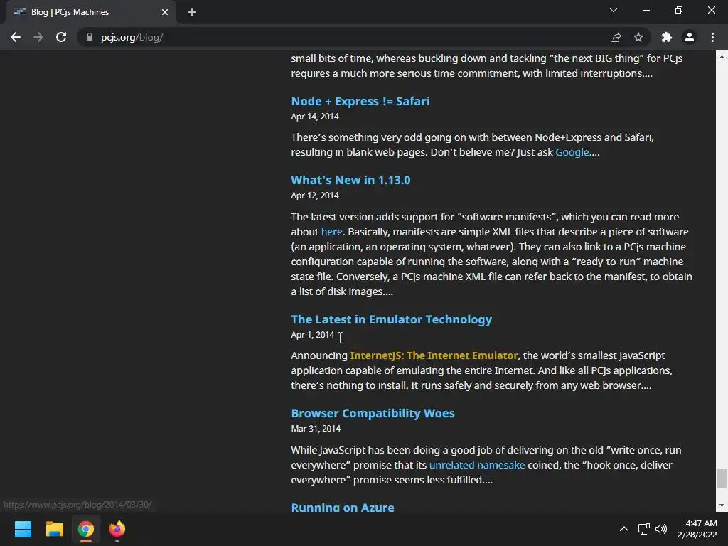
Task: Follow the Google link in text
Action: 572,152
